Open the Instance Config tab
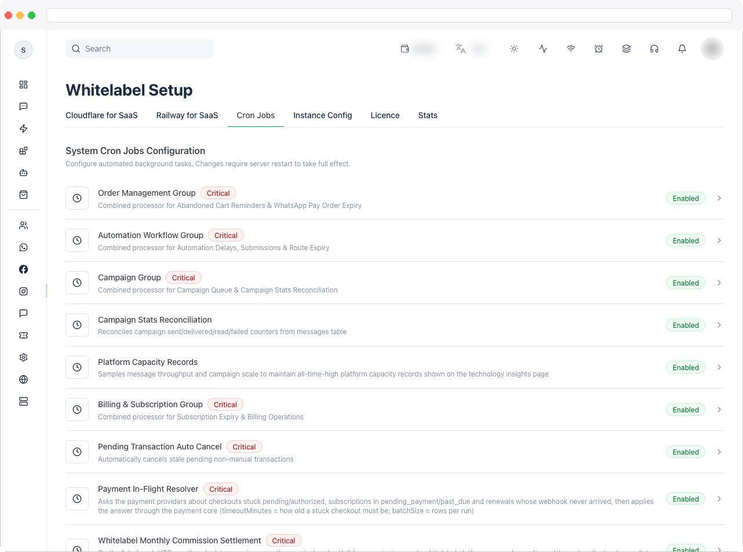The image size is (743, 552). tap(323, 115)
